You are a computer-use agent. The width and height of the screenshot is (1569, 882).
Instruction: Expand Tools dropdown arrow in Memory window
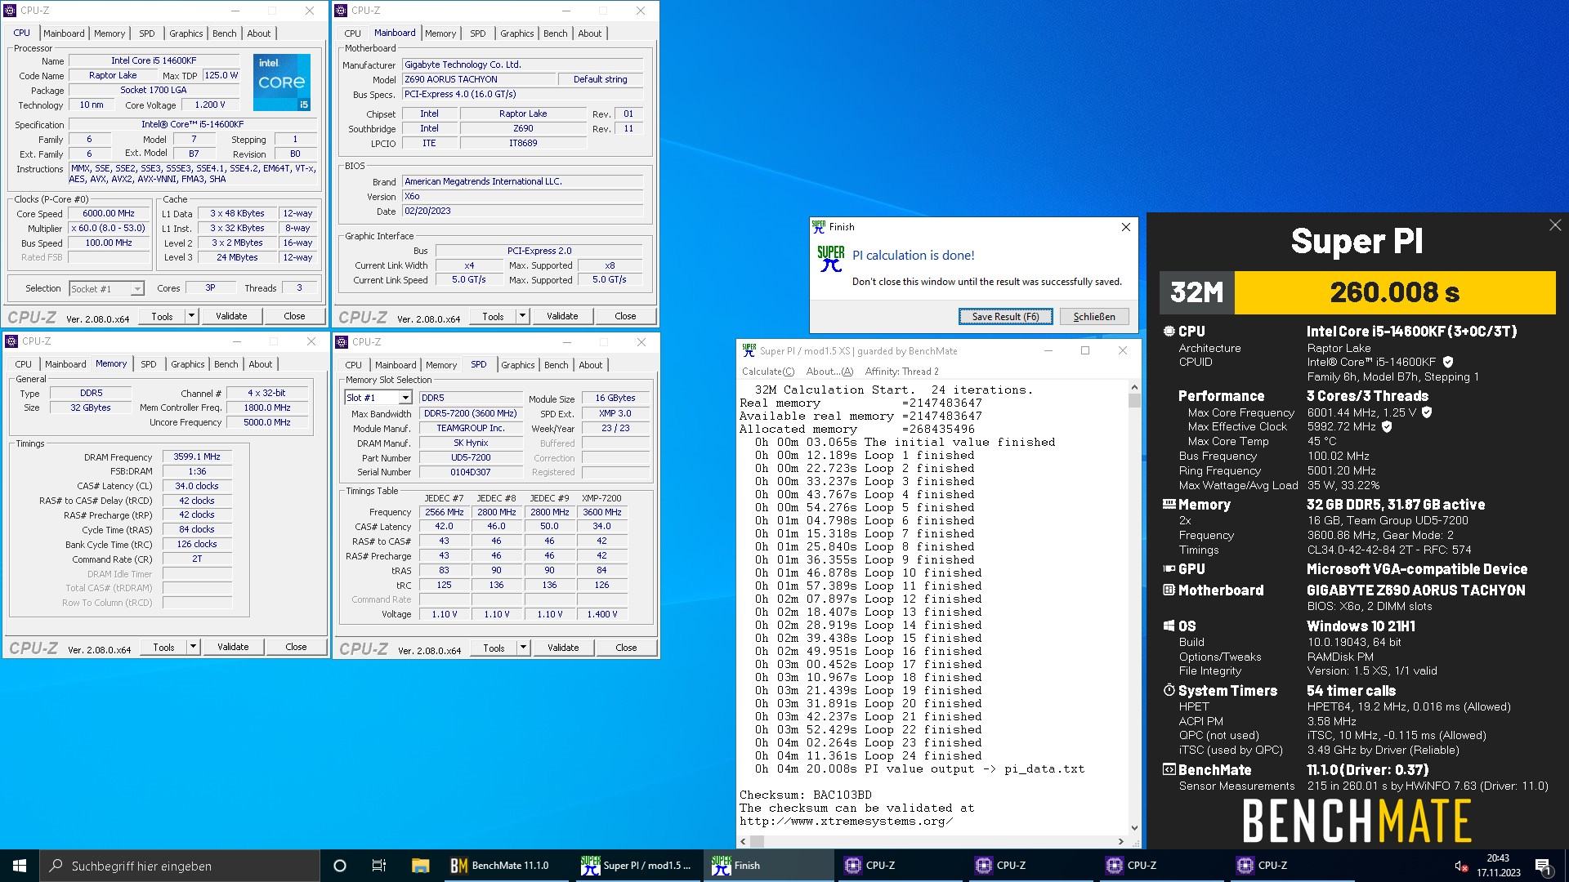[193, 647]
